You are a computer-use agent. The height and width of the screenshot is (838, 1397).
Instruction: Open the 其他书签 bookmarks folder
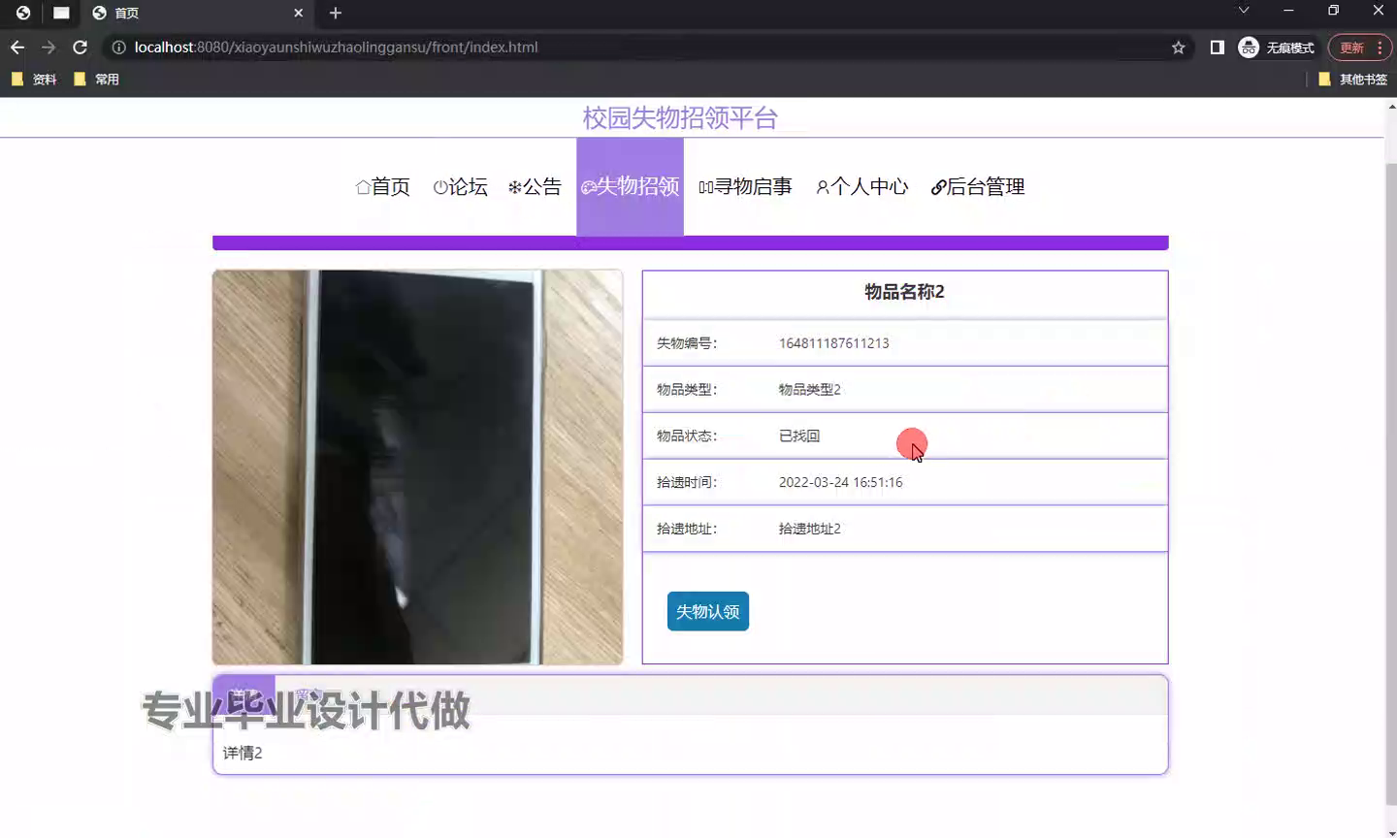click(1352, 80)
